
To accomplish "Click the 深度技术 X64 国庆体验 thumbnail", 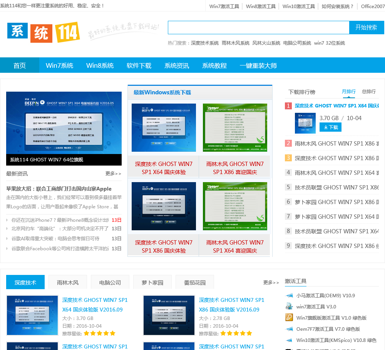I will click(164, 127).
